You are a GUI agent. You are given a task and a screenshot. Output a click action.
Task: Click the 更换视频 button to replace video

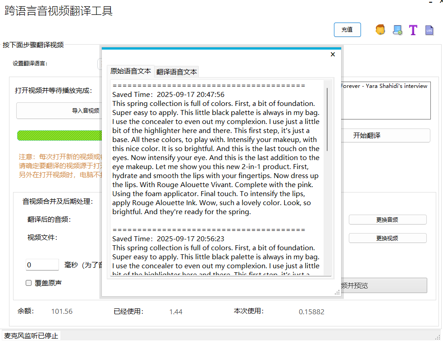388,238
